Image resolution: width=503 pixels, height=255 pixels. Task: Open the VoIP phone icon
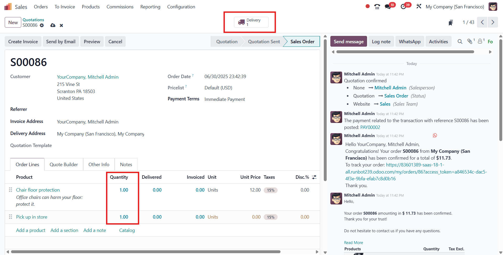pos(377,7)
